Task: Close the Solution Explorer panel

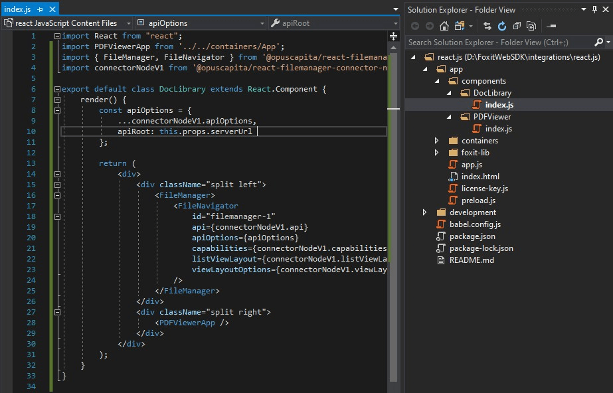Action: pos(606,10)
